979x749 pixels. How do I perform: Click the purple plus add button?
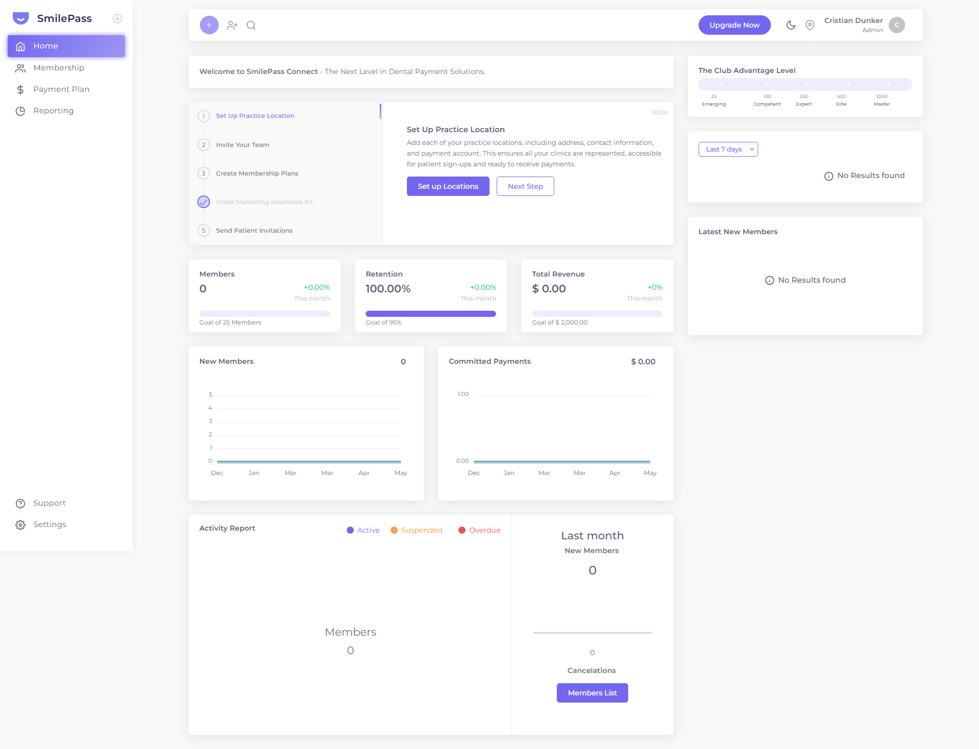coord(209,25)
